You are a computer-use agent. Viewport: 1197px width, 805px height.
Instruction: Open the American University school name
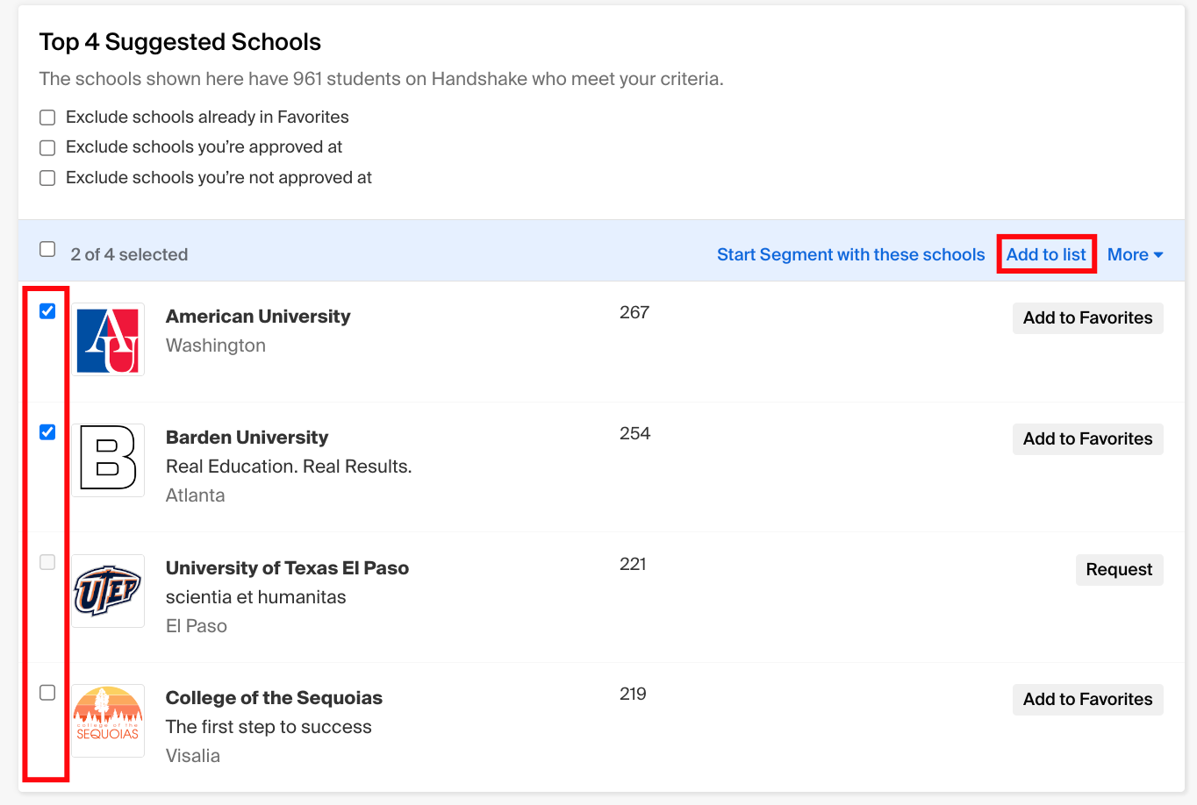(x=258, y=317)
